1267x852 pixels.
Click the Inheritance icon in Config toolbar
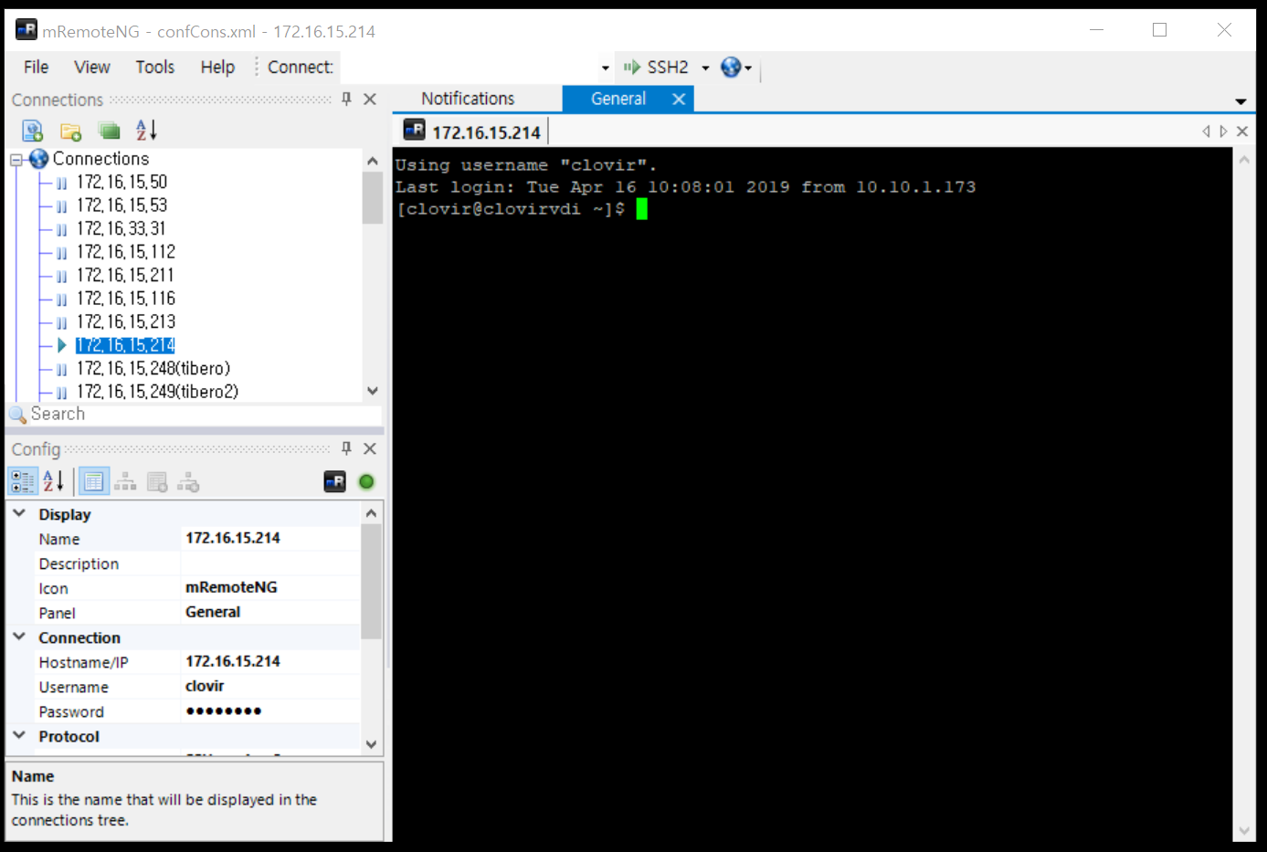(125, 481)
